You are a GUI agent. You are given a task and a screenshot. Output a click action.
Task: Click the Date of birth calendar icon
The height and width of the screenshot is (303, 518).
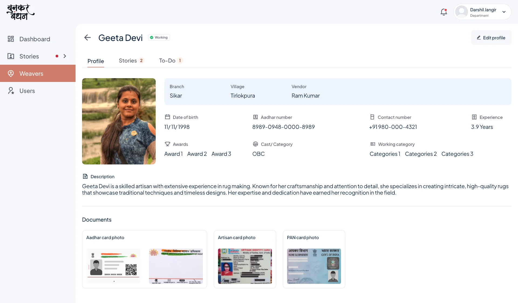168,117
